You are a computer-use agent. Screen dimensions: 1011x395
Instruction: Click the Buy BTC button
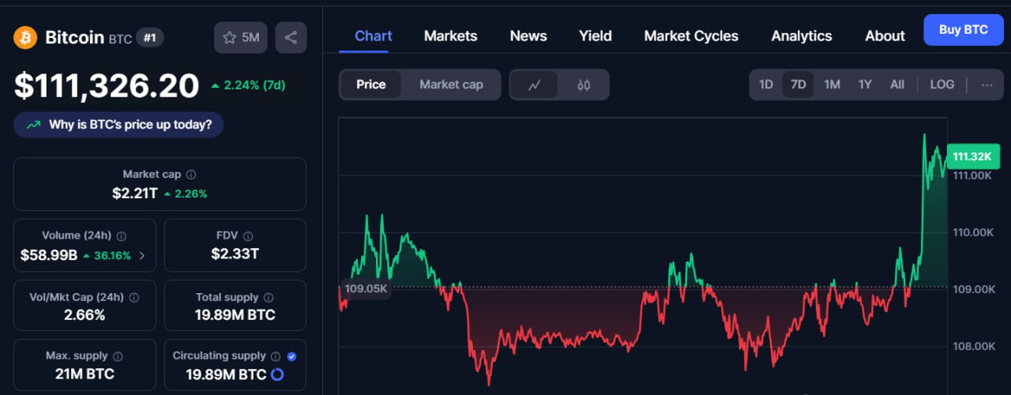coord(964,30)
